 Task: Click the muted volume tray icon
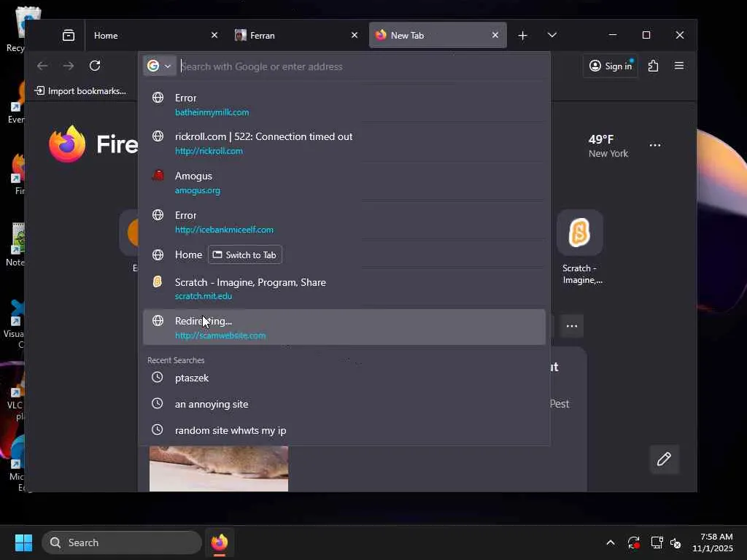click(x=676, y=542)
